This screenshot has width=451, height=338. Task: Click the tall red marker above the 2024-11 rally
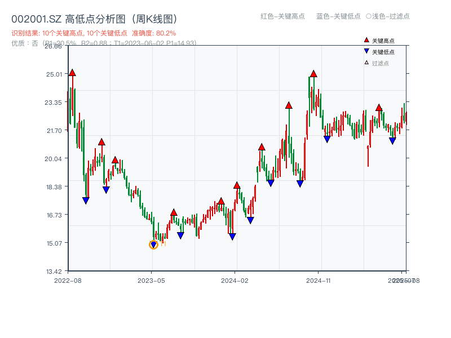click(x=313, y=73)
